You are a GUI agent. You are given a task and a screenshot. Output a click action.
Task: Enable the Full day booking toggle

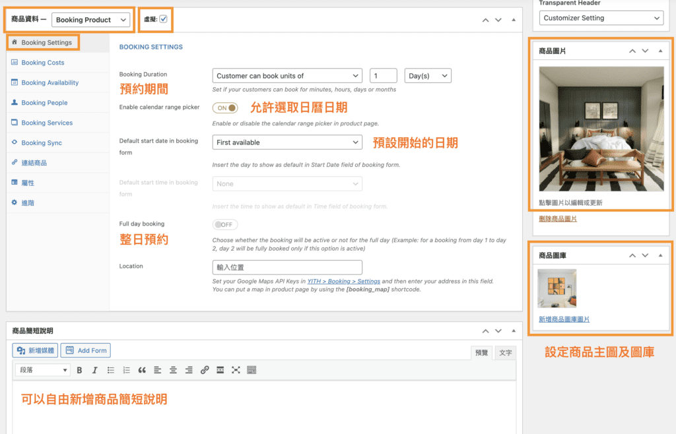click(x=225, y=225)
